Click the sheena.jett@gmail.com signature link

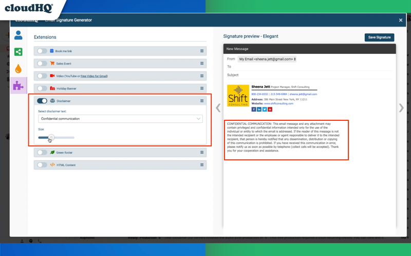303,94
